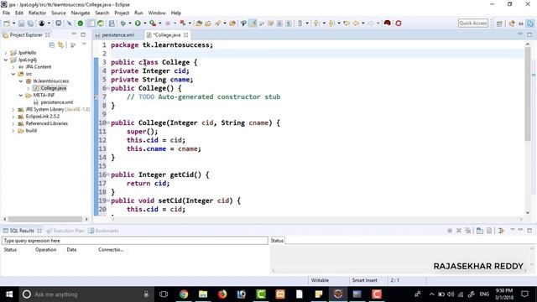Click the green circle coverage icon
The width and height of the screenshot is (537, 302).
pyautogui.click(x=81, y=23)
